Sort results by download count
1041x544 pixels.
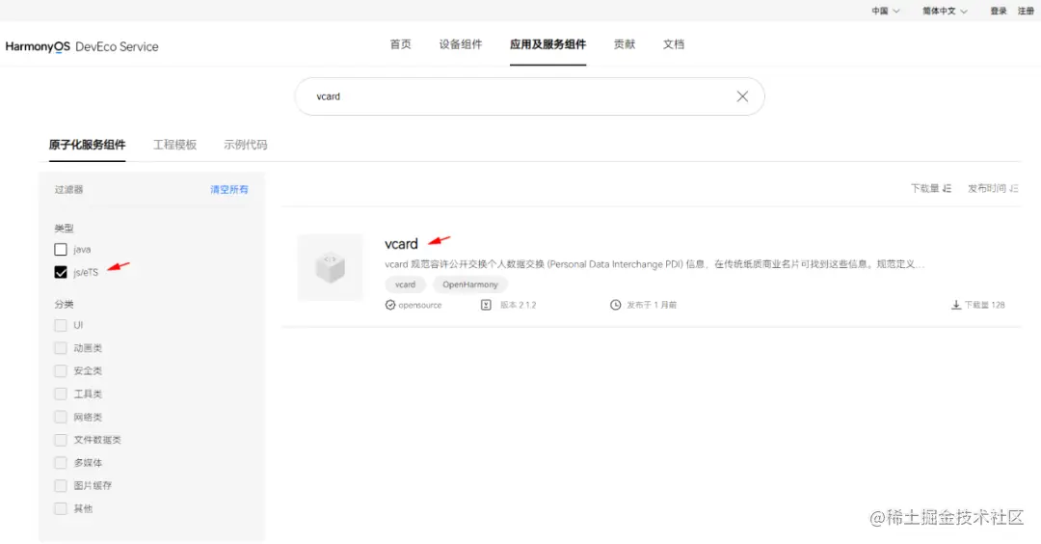click(x=931, y=189)
